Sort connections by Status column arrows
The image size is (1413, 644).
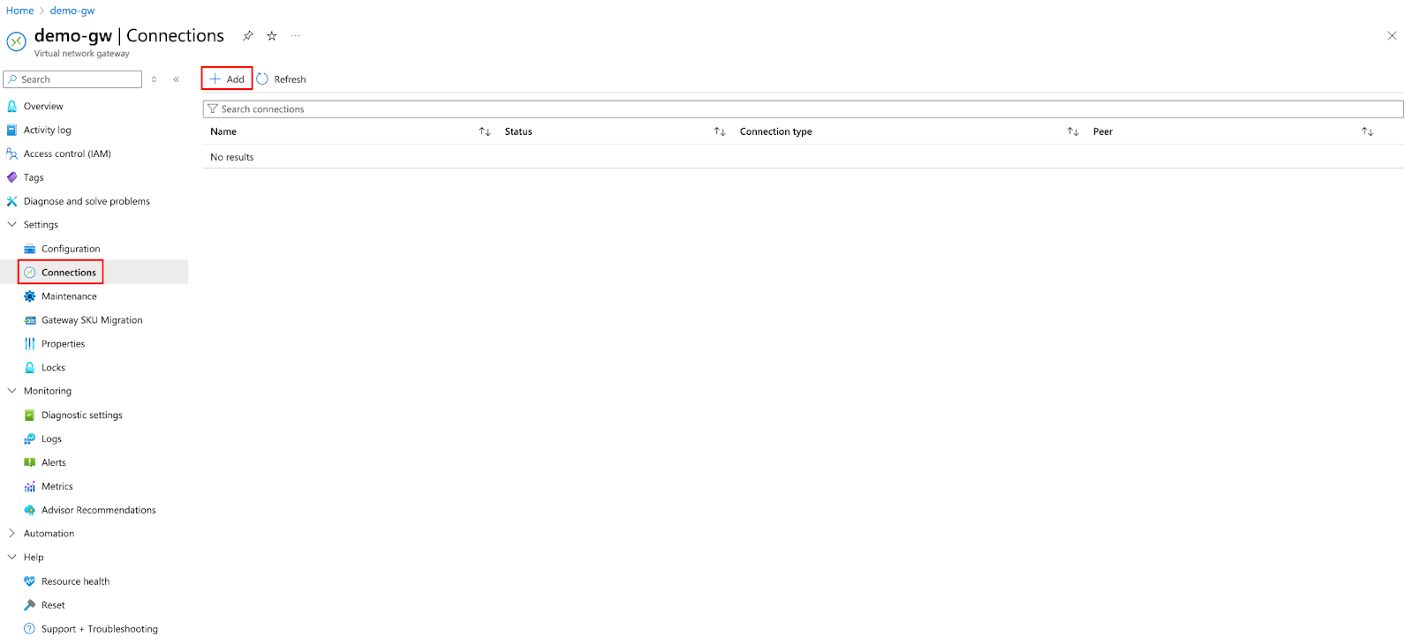720,131
